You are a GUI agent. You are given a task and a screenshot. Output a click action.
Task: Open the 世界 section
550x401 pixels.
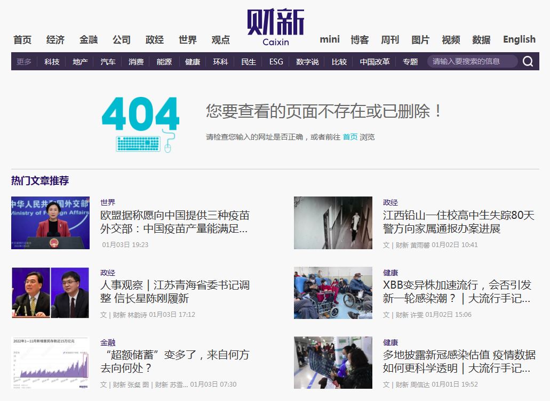[x=188, y=39]
